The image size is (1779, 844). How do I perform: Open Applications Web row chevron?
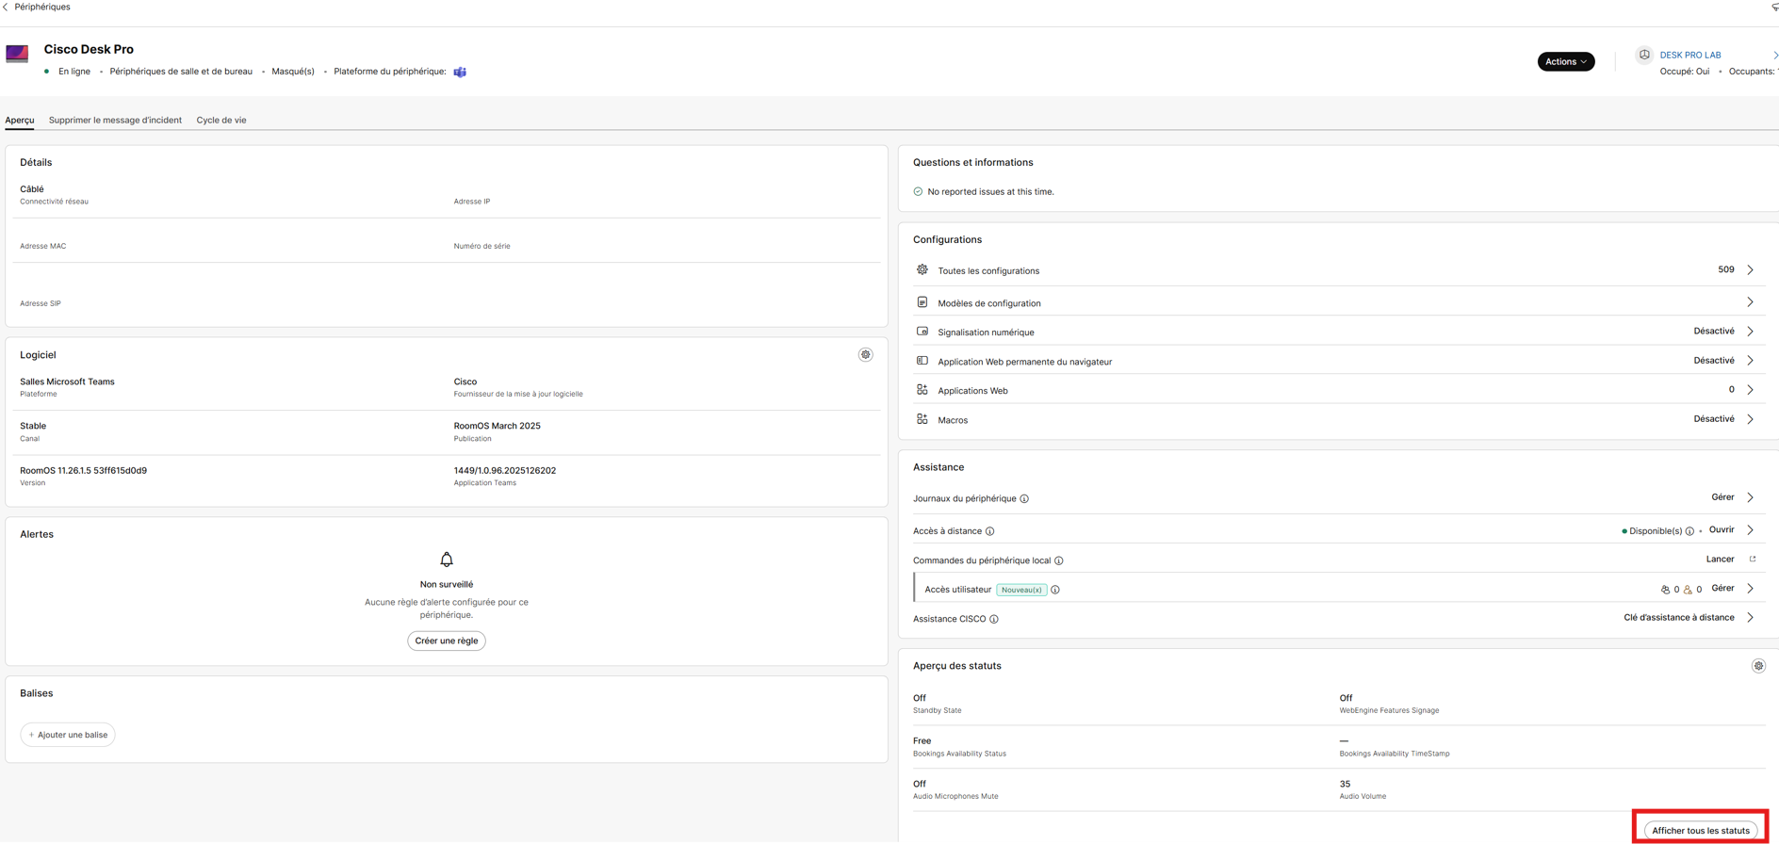[1750, 390]
